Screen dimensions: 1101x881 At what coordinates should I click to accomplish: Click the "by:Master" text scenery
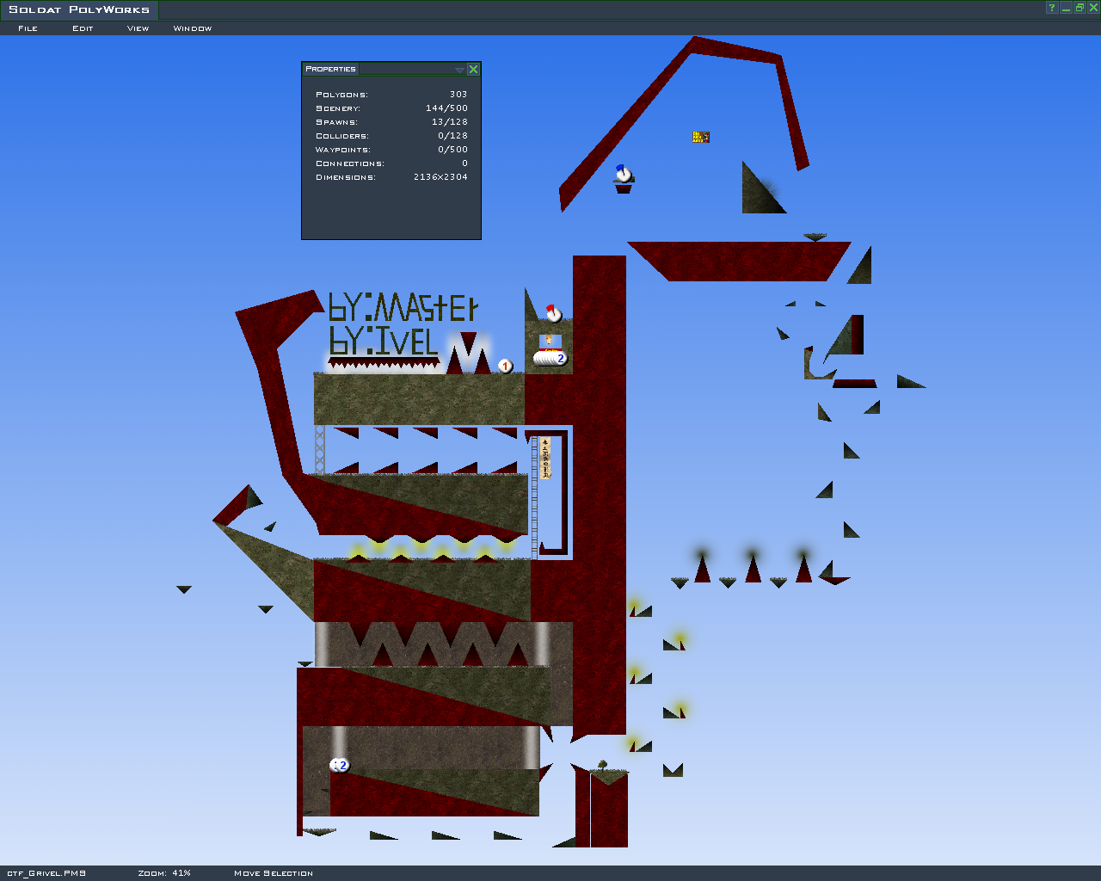(403, 307)
